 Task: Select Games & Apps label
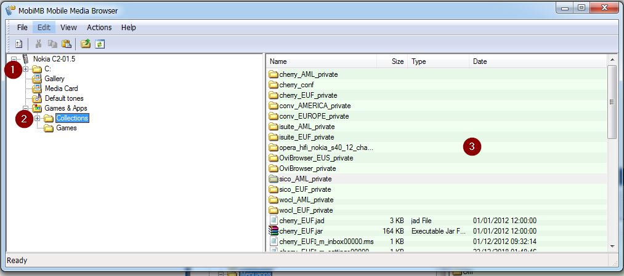[x=66, y=108]
